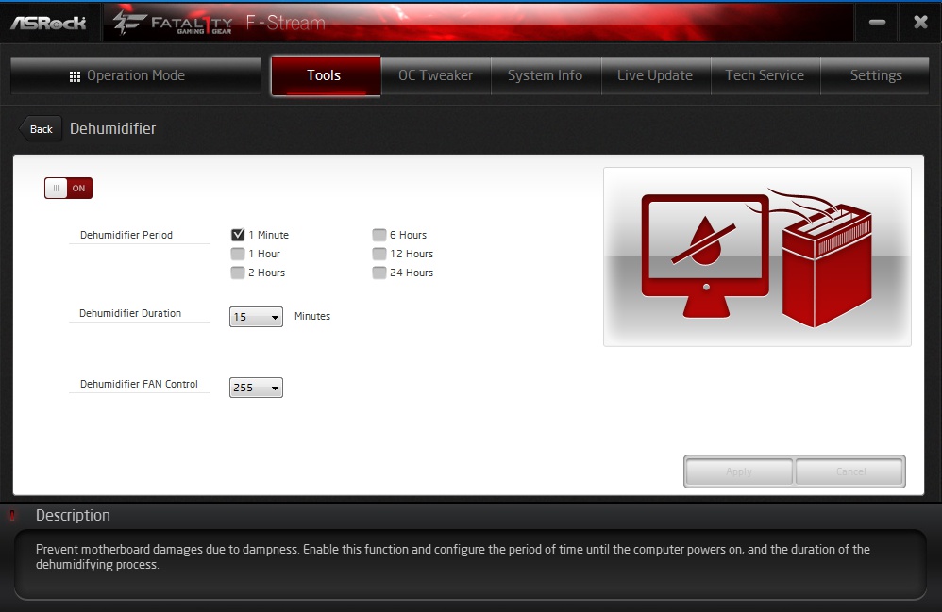The height and width of the screenshot is (612, 942).
Task: Click the Cancel button
Action: coord(849,471)
